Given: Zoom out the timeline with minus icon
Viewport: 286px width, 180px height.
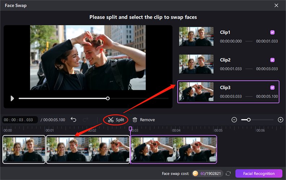Looking at the screenshot, I should click(234, 120).
